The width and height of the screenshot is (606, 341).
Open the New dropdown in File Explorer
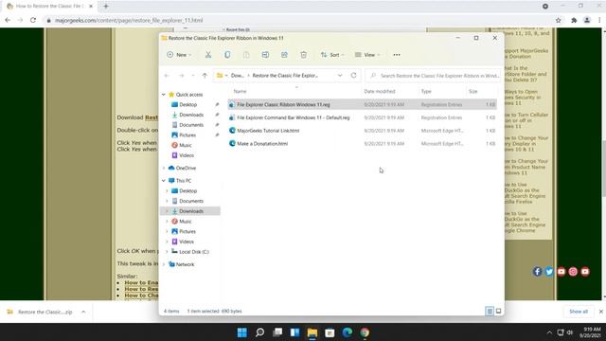click(179, 55)
